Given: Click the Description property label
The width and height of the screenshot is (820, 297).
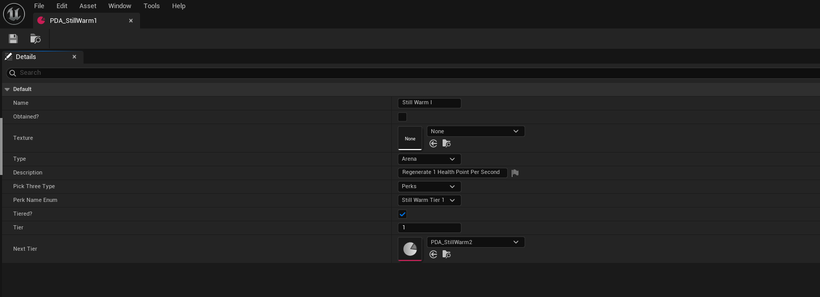Looking at the screenshot, I should point(28,173).
